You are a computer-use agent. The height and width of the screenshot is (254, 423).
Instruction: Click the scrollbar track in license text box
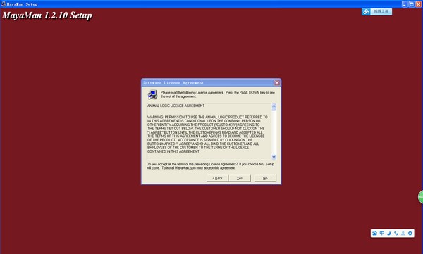[x=274, y=132]
